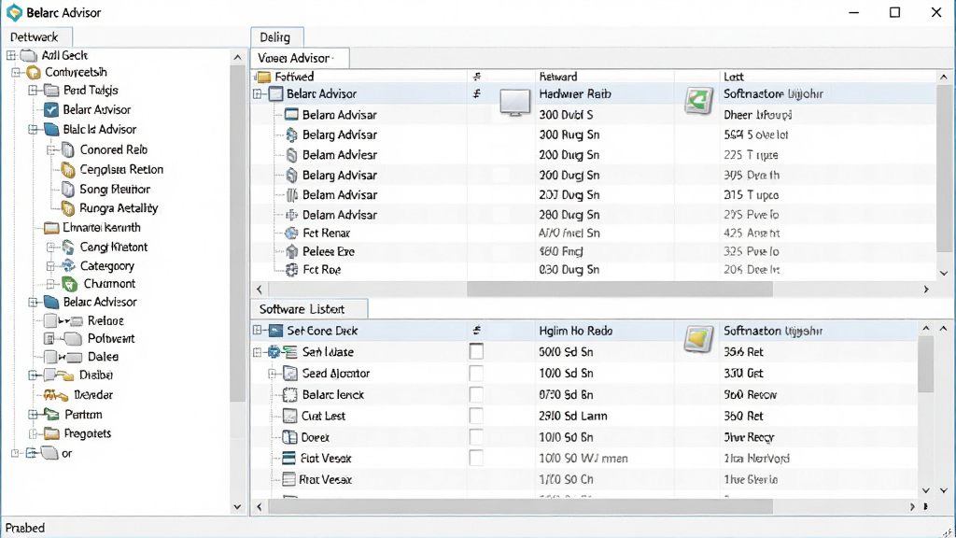Viewport: 956px width, 538px height.
Task: Select the Delam Advisar row
Action: 593,215
